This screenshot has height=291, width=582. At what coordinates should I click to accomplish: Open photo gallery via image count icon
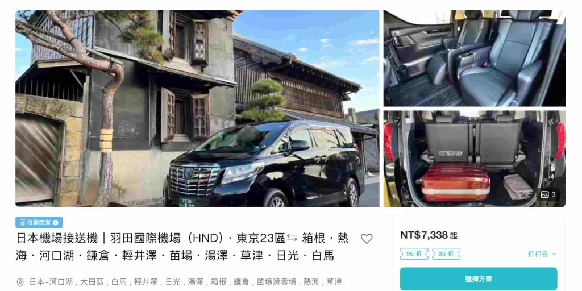548,194
